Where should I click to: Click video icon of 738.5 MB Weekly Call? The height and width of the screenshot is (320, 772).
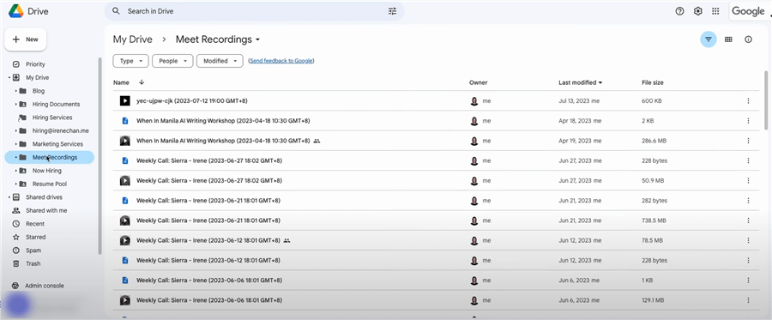pyautogui.click(x=125, y=220)
